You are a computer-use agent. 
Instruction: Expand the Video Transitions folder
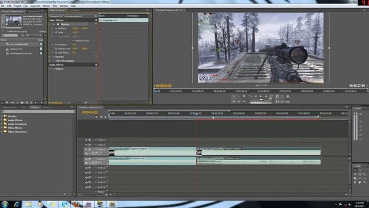(2, 132)
